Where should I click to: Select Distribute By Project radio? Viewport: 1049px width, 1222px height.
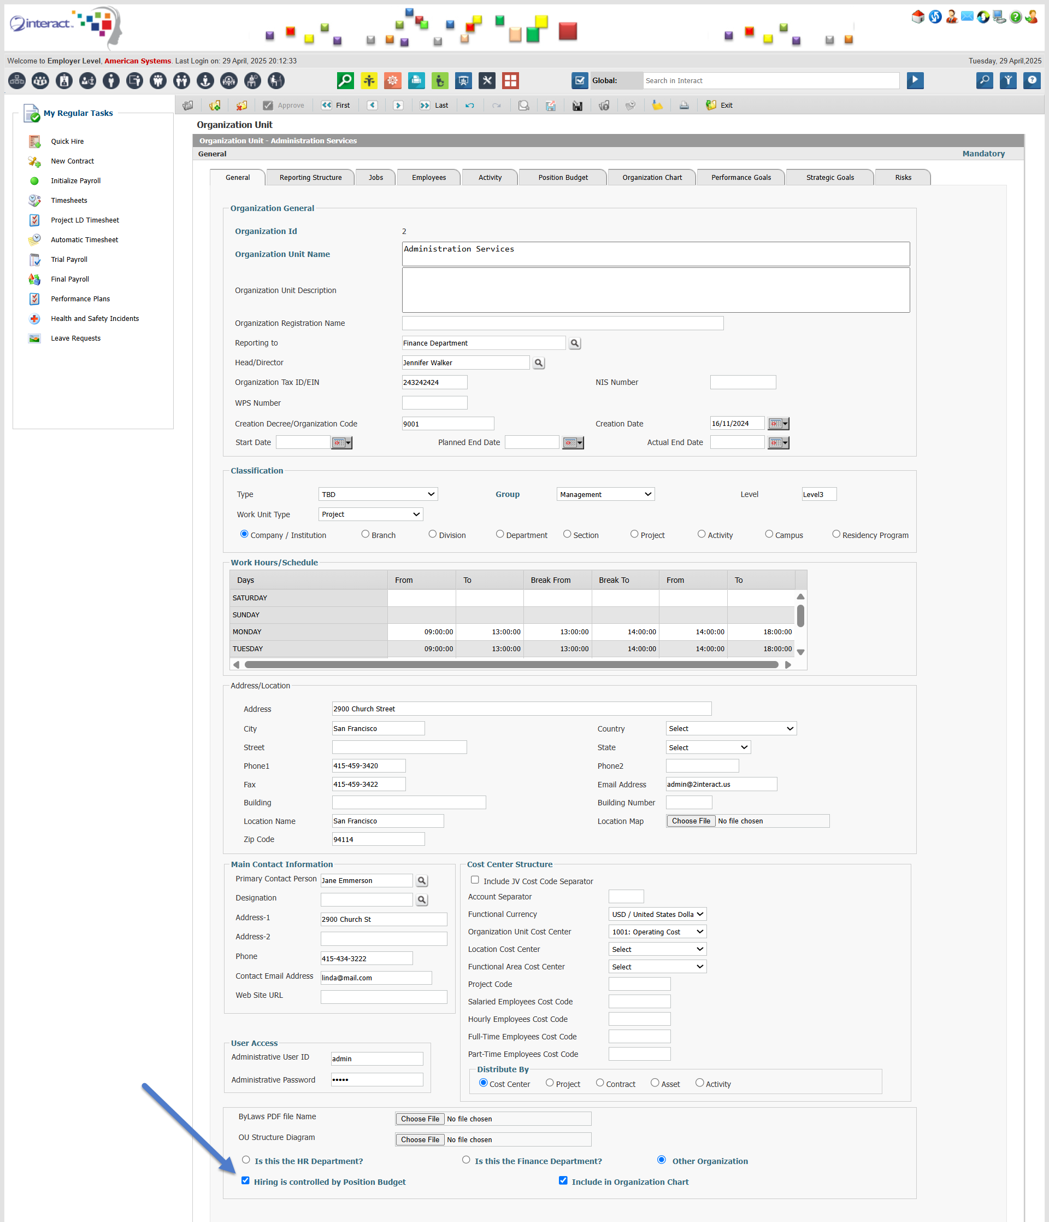550,1084
